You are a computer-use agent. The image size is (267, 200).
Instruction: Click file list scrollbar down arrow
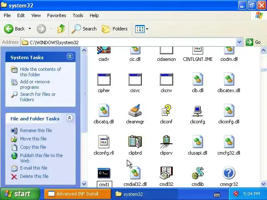click(x=263, y=184)
